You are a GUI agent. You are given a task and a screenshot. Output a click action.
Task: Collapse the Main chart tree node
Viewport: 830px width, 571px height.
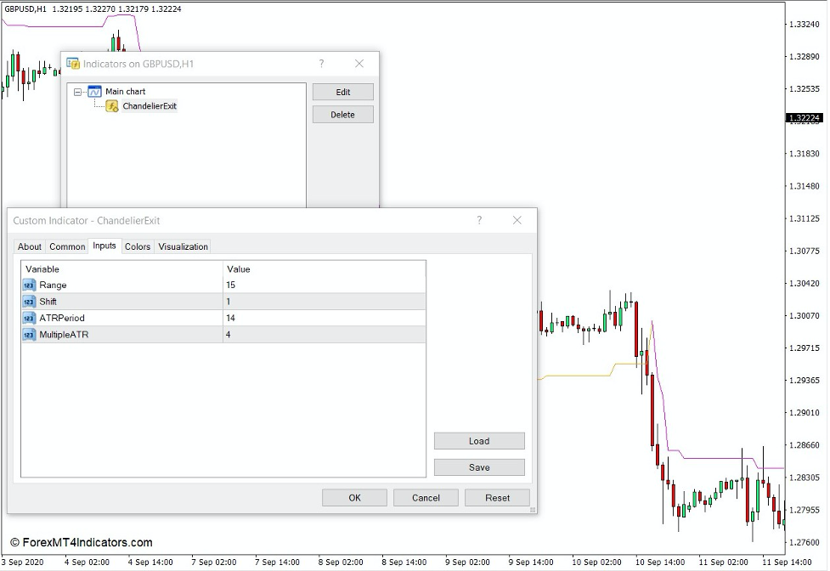click(79, 91)
